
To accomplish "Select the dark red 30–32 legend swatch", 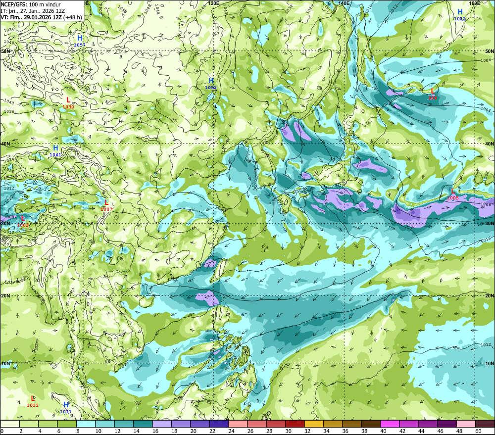I will (295, 424).
